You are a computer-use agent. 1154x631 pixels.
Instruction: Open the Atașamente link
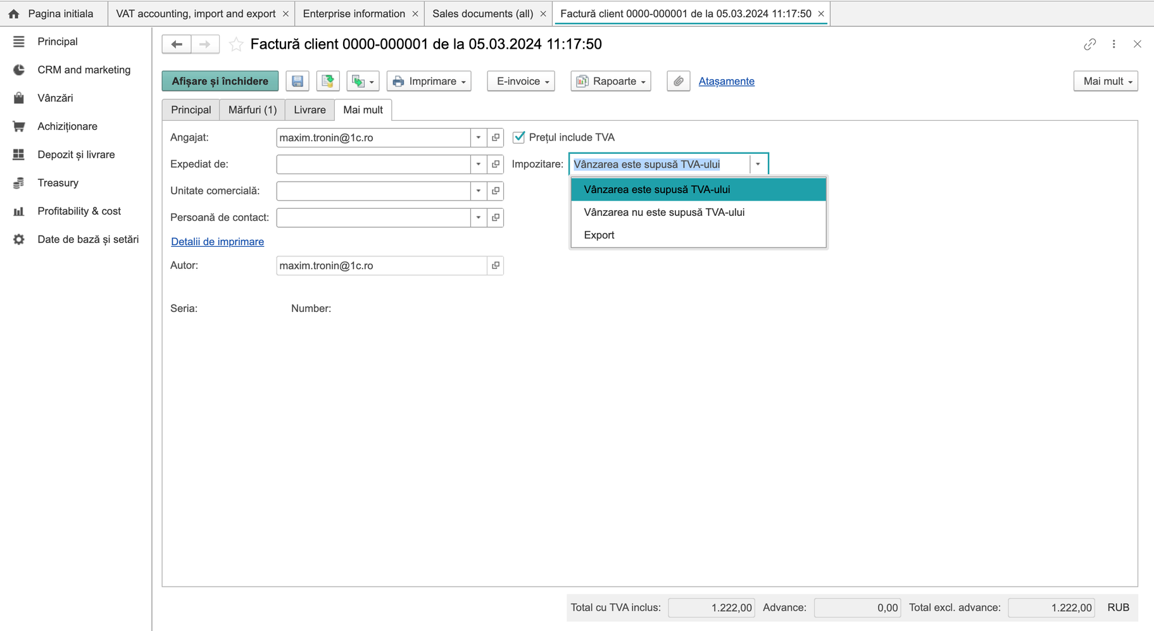(726, 81)
